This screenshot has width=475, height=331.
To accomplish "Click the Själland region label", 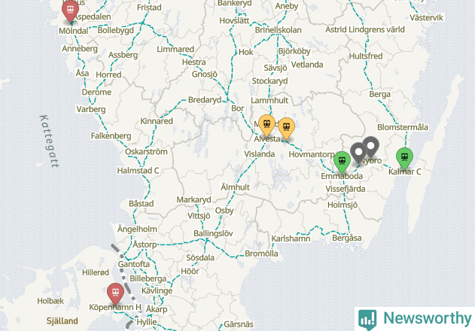I will (x=62, y=321).
